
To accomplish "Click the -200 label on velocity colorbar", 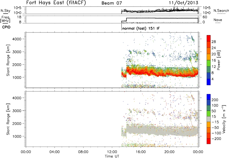I will point(216,139).
